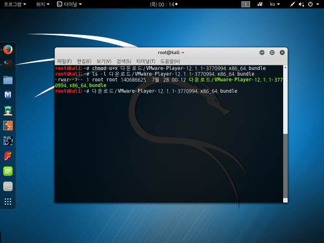Open the gray recorder dock icon
This screenshot has height=243, width=324.
[x=8, y=187]
